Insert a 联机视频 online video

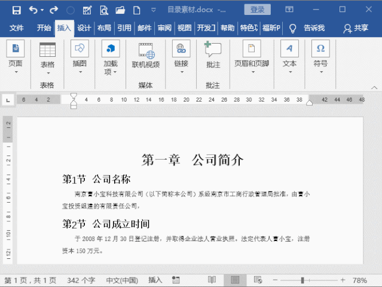146,55
